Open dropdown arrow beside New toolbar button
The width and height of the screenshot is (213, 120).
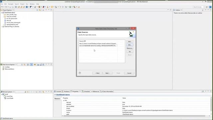click(4, 7)
